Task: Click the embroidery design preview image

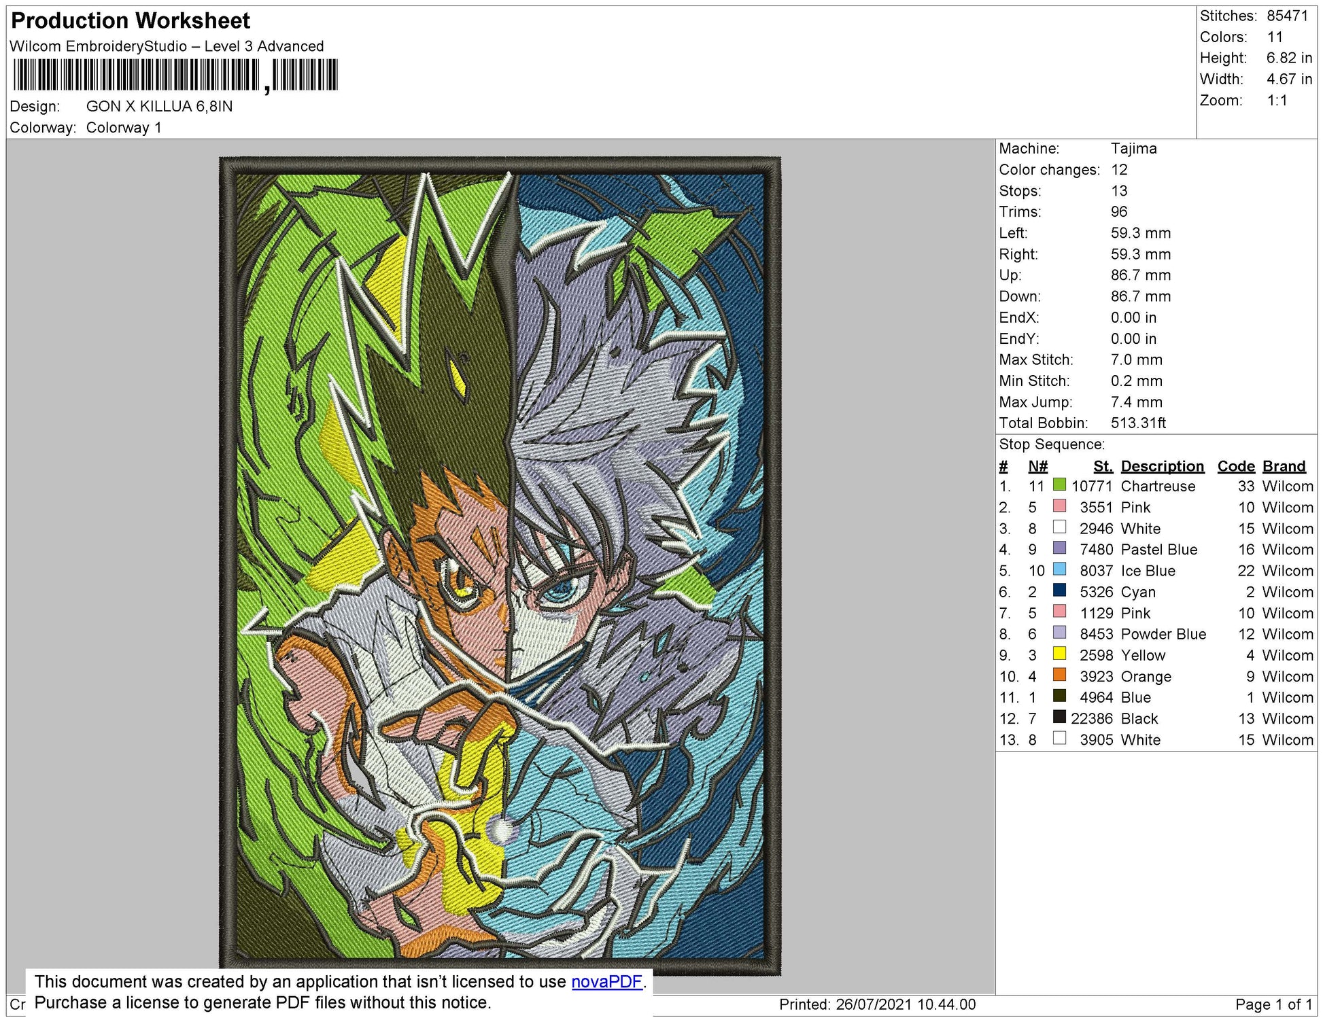Action: pos(500,565)
